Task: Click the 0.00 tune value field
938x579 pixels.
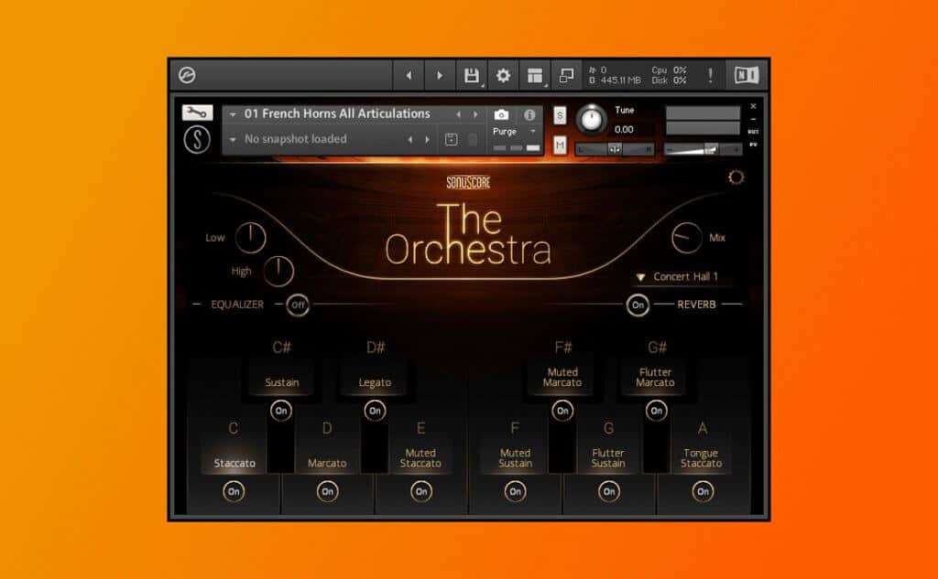Action: (624, 129)
